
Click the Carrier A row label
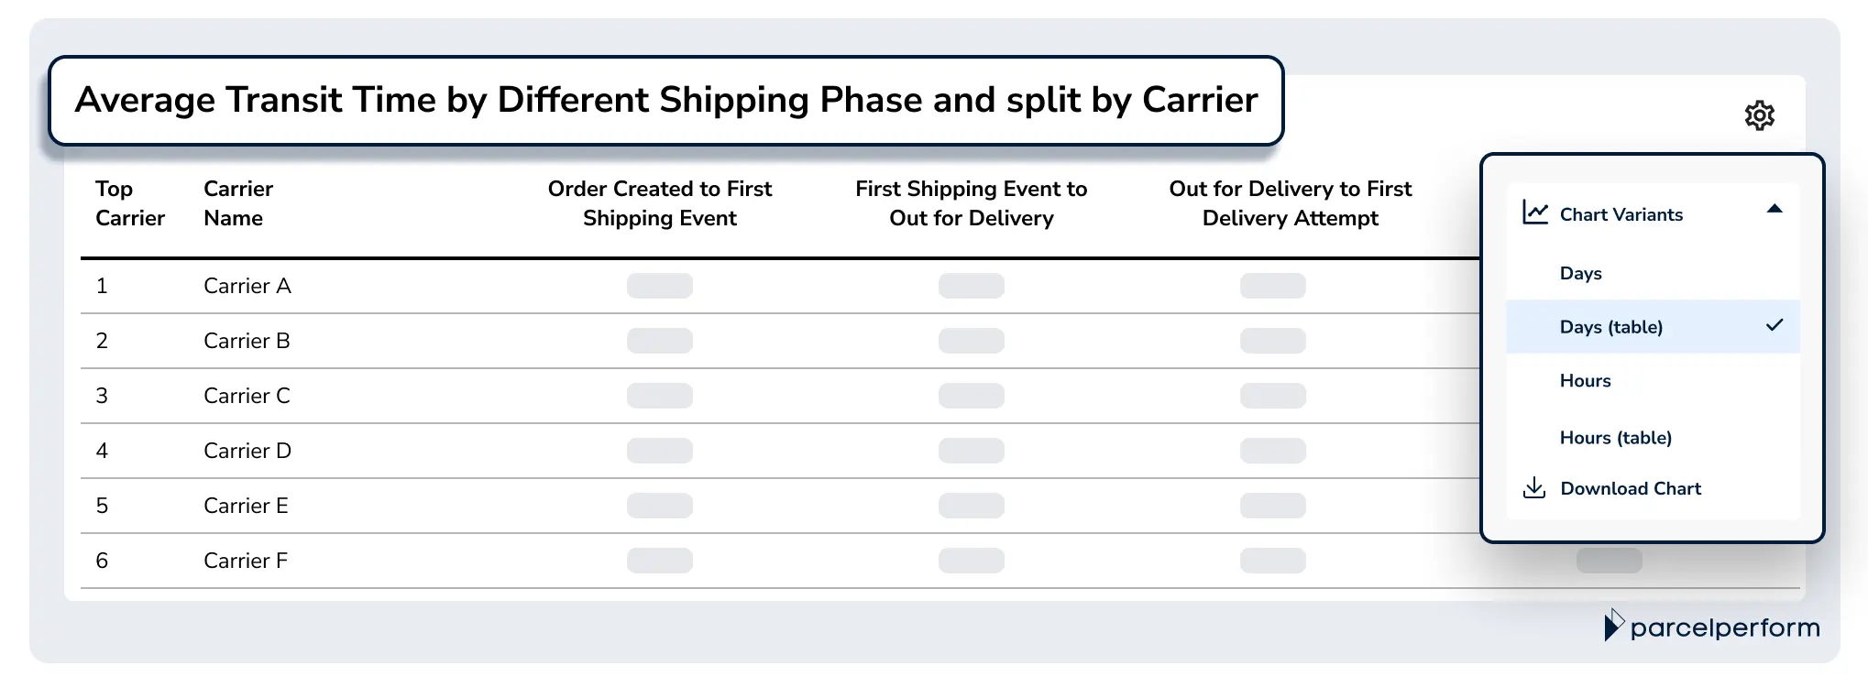click(247, 286)
